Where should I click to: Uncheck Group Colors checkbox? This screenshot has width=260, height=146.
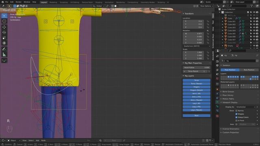pos(236,117)
